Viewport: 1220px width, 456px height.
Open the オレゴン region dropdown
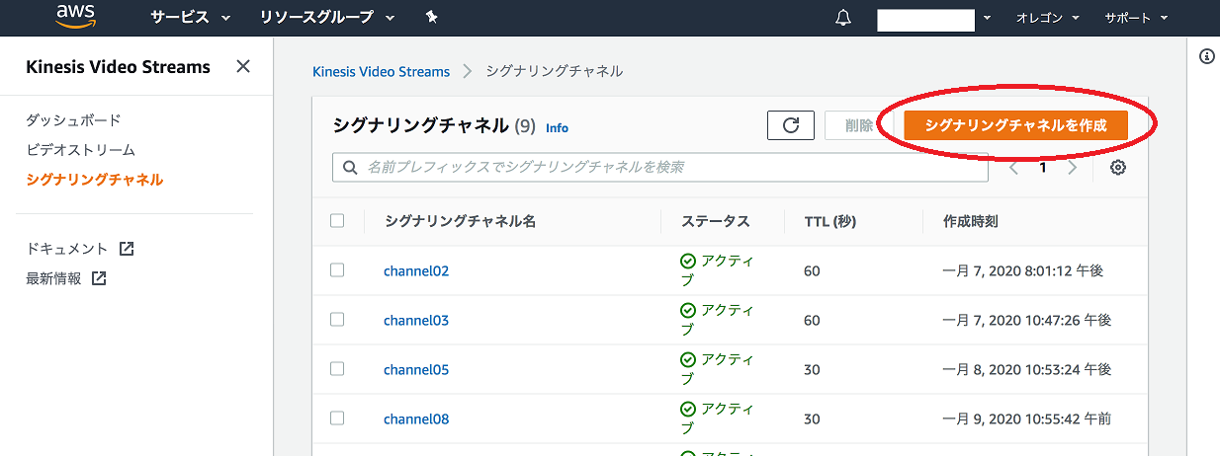click(x=1047, y=18)
